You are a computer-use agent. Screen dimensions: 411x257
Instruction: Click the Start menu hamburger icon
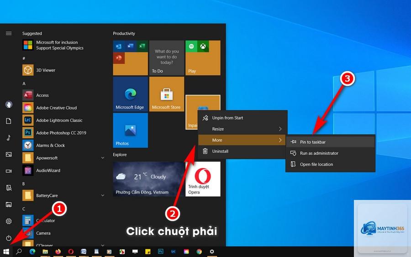tap(9, 33)
